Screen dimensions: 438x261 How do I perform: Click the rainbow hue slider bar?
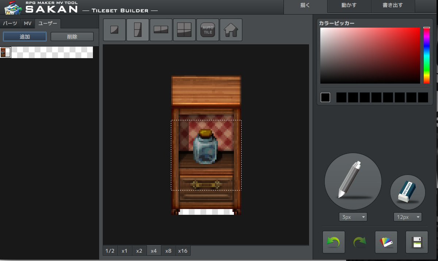pos(427,56)
